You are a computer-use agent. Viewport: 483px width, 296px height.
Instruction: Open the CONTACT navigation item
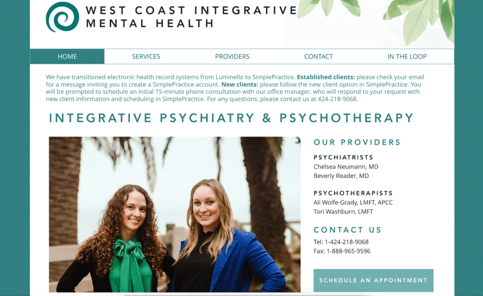(x=318, y=57)
